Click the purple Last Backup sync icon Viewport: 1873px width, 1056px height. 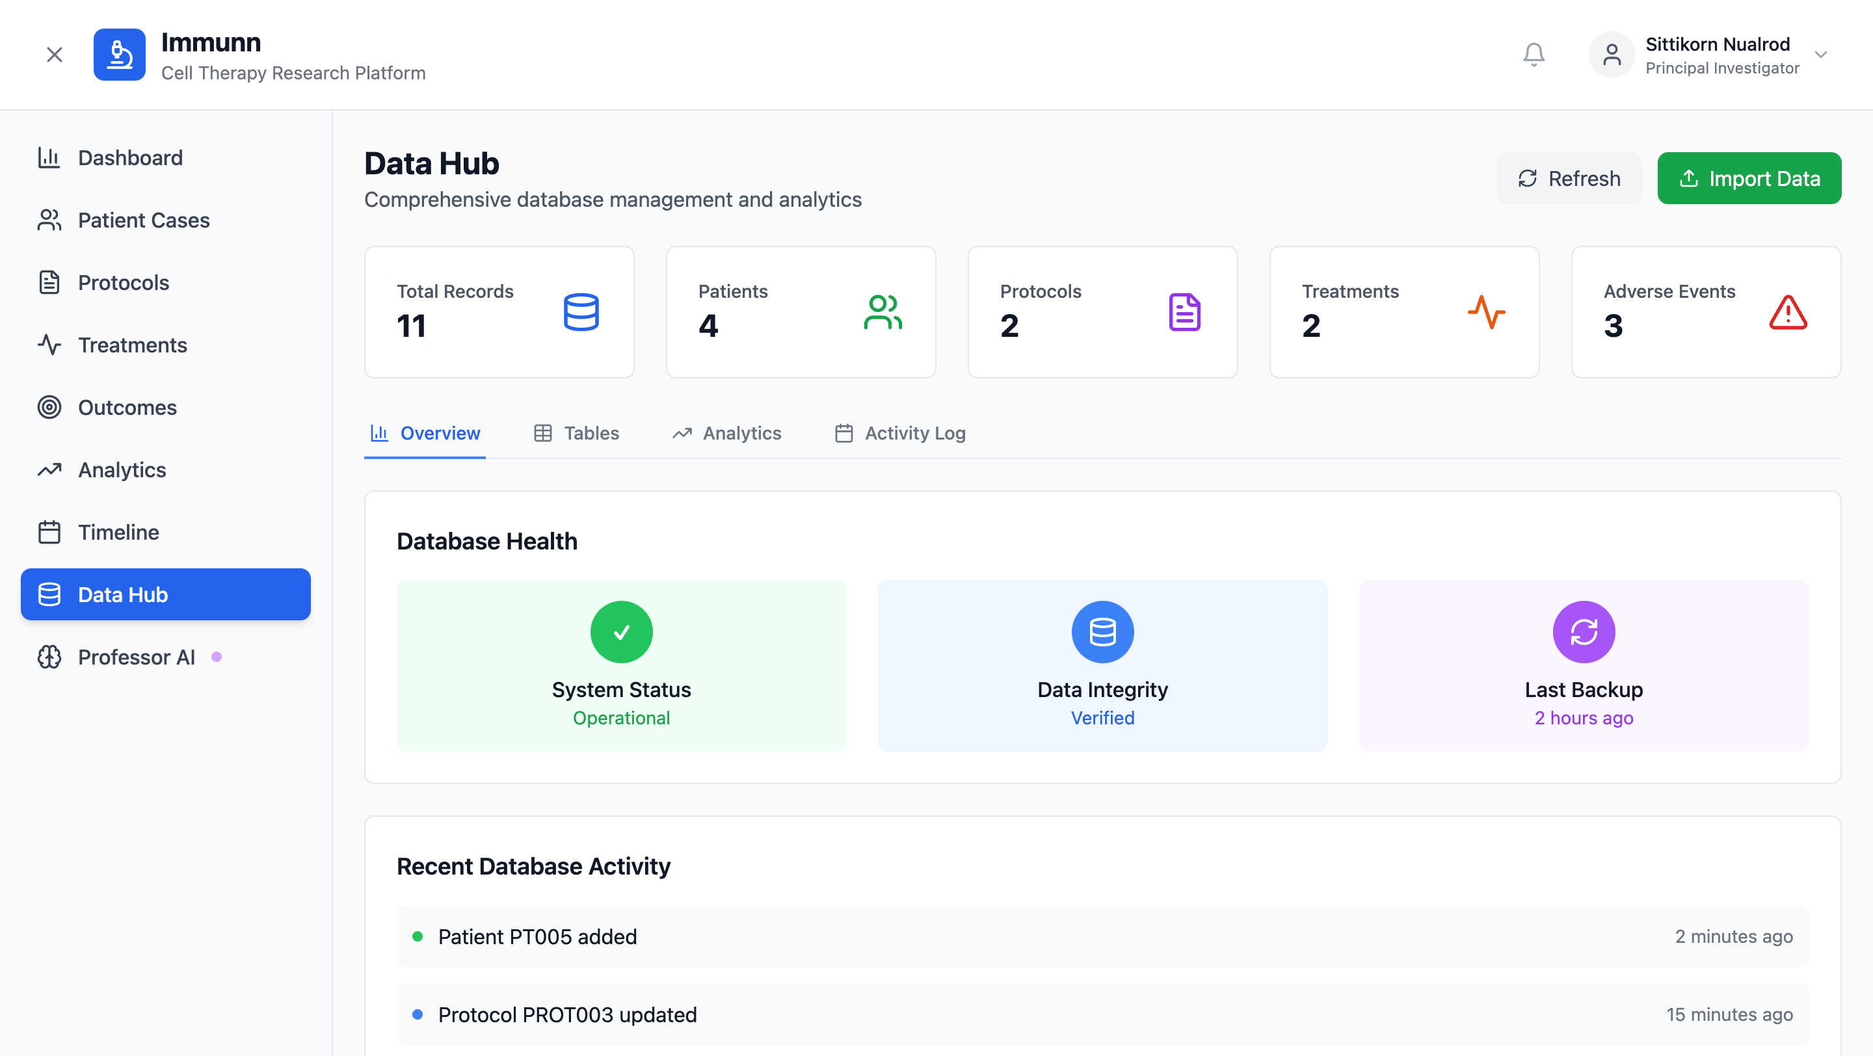(x=1583, y=631)
